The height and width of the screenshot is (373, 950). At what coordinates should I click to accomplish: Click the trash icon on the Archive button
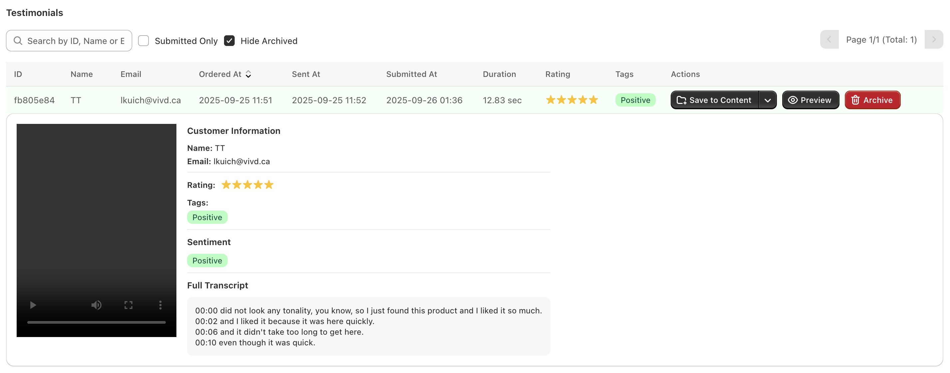pos(856,100)
